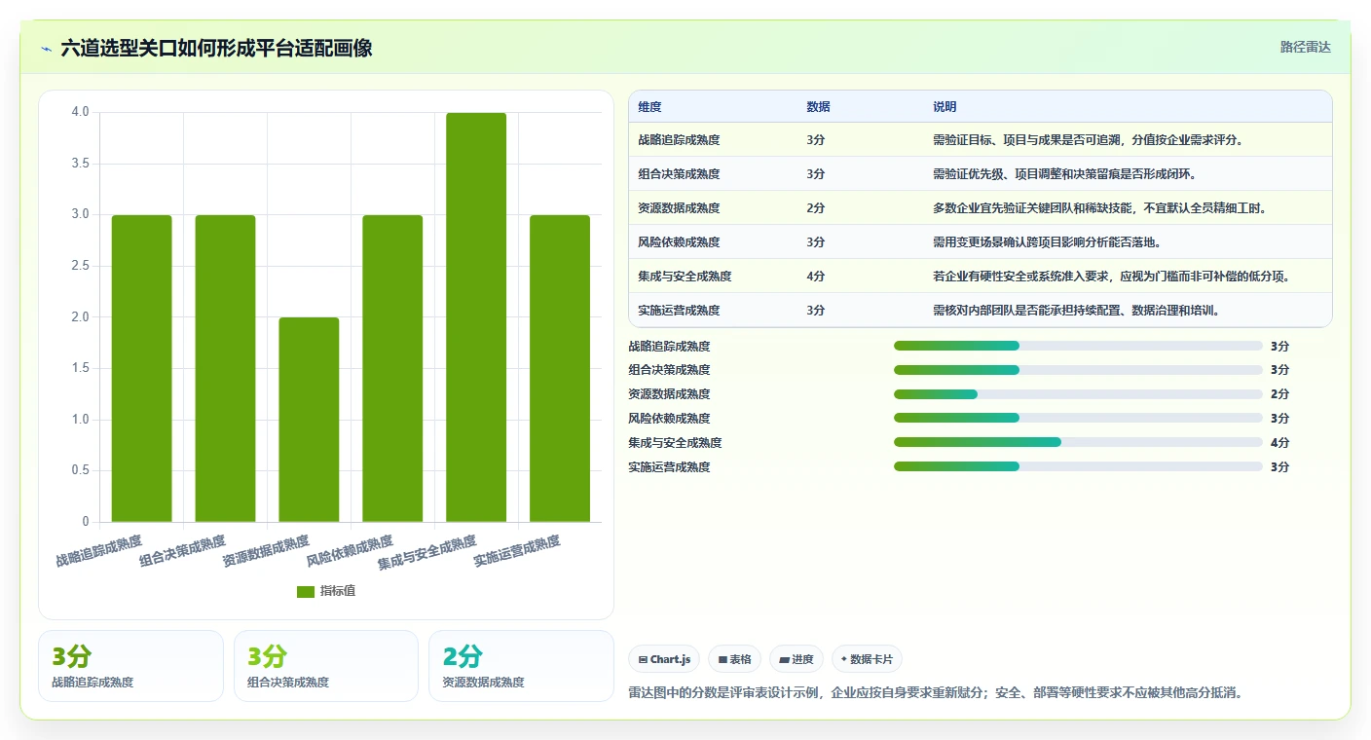Click the 实施运营成熟度 progress bar
Viewport: 1371px width, 740px height.
click(x=1078, y=467)
